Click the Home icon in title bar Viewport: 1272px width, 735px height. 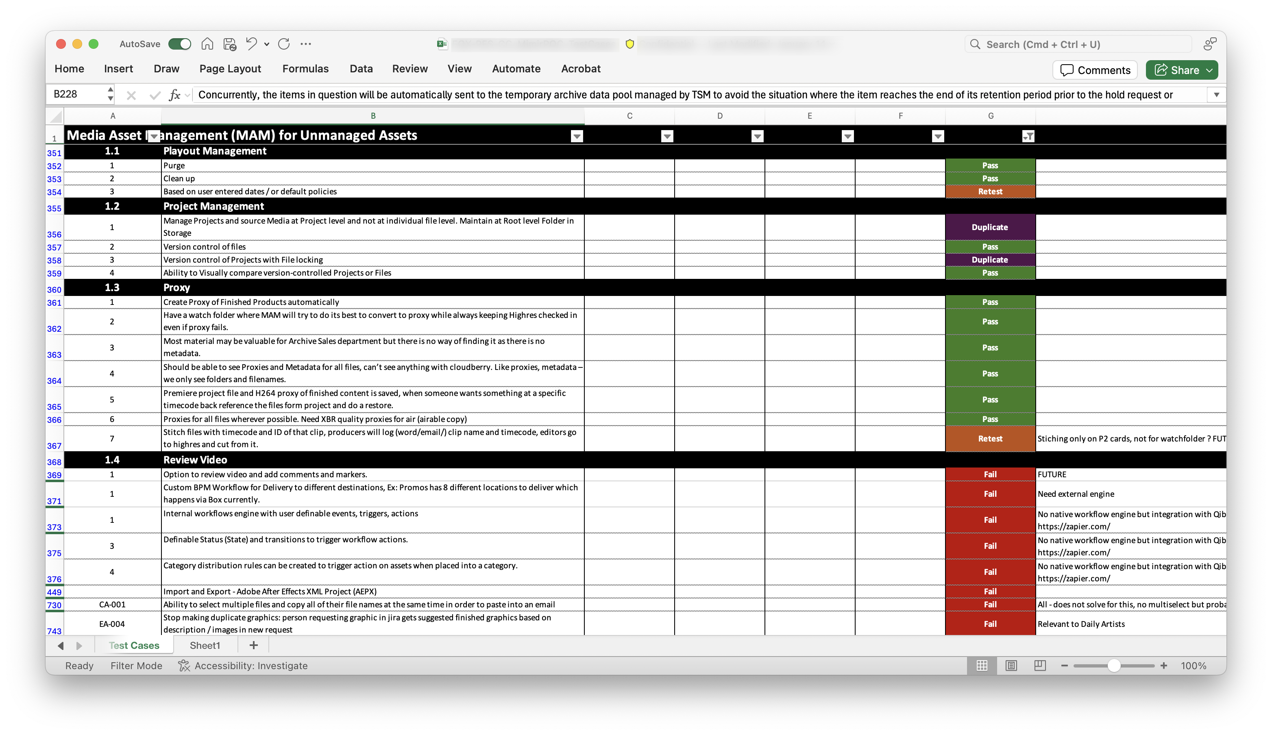coord(207,44)
